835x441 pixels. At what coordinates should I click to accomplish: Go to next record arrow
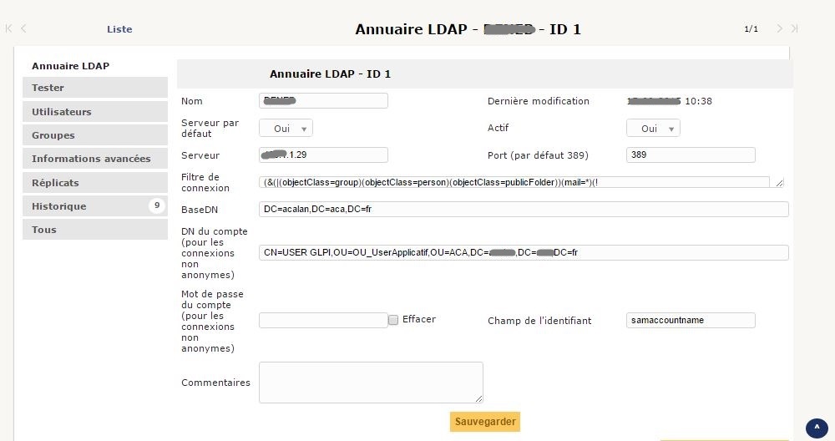pyautogui.click(x=779, y=28)
